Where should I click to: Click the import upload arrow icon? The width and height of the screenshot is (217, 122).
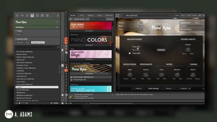pos(58,16)
